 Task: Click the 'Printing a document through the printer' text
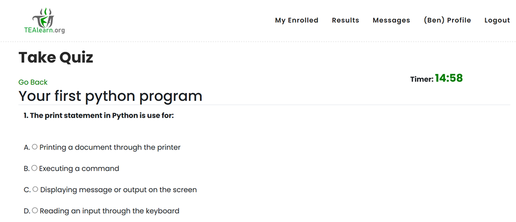[110, 147]
